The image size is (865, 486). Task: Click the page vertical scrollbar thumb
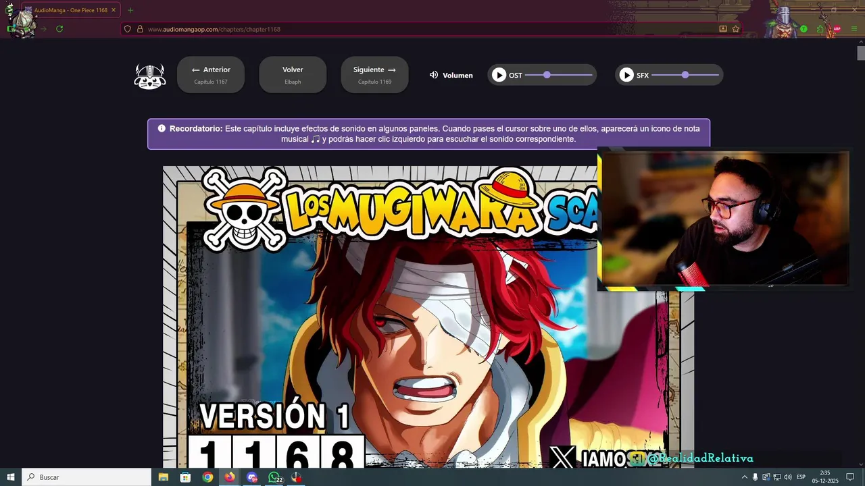point(861,53)
